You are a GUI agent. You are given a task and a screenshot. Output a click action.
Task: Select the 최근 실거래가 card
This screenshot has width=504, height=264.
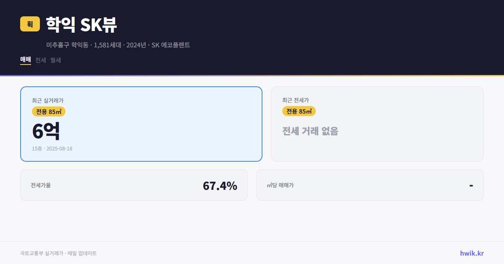[141, 124]
